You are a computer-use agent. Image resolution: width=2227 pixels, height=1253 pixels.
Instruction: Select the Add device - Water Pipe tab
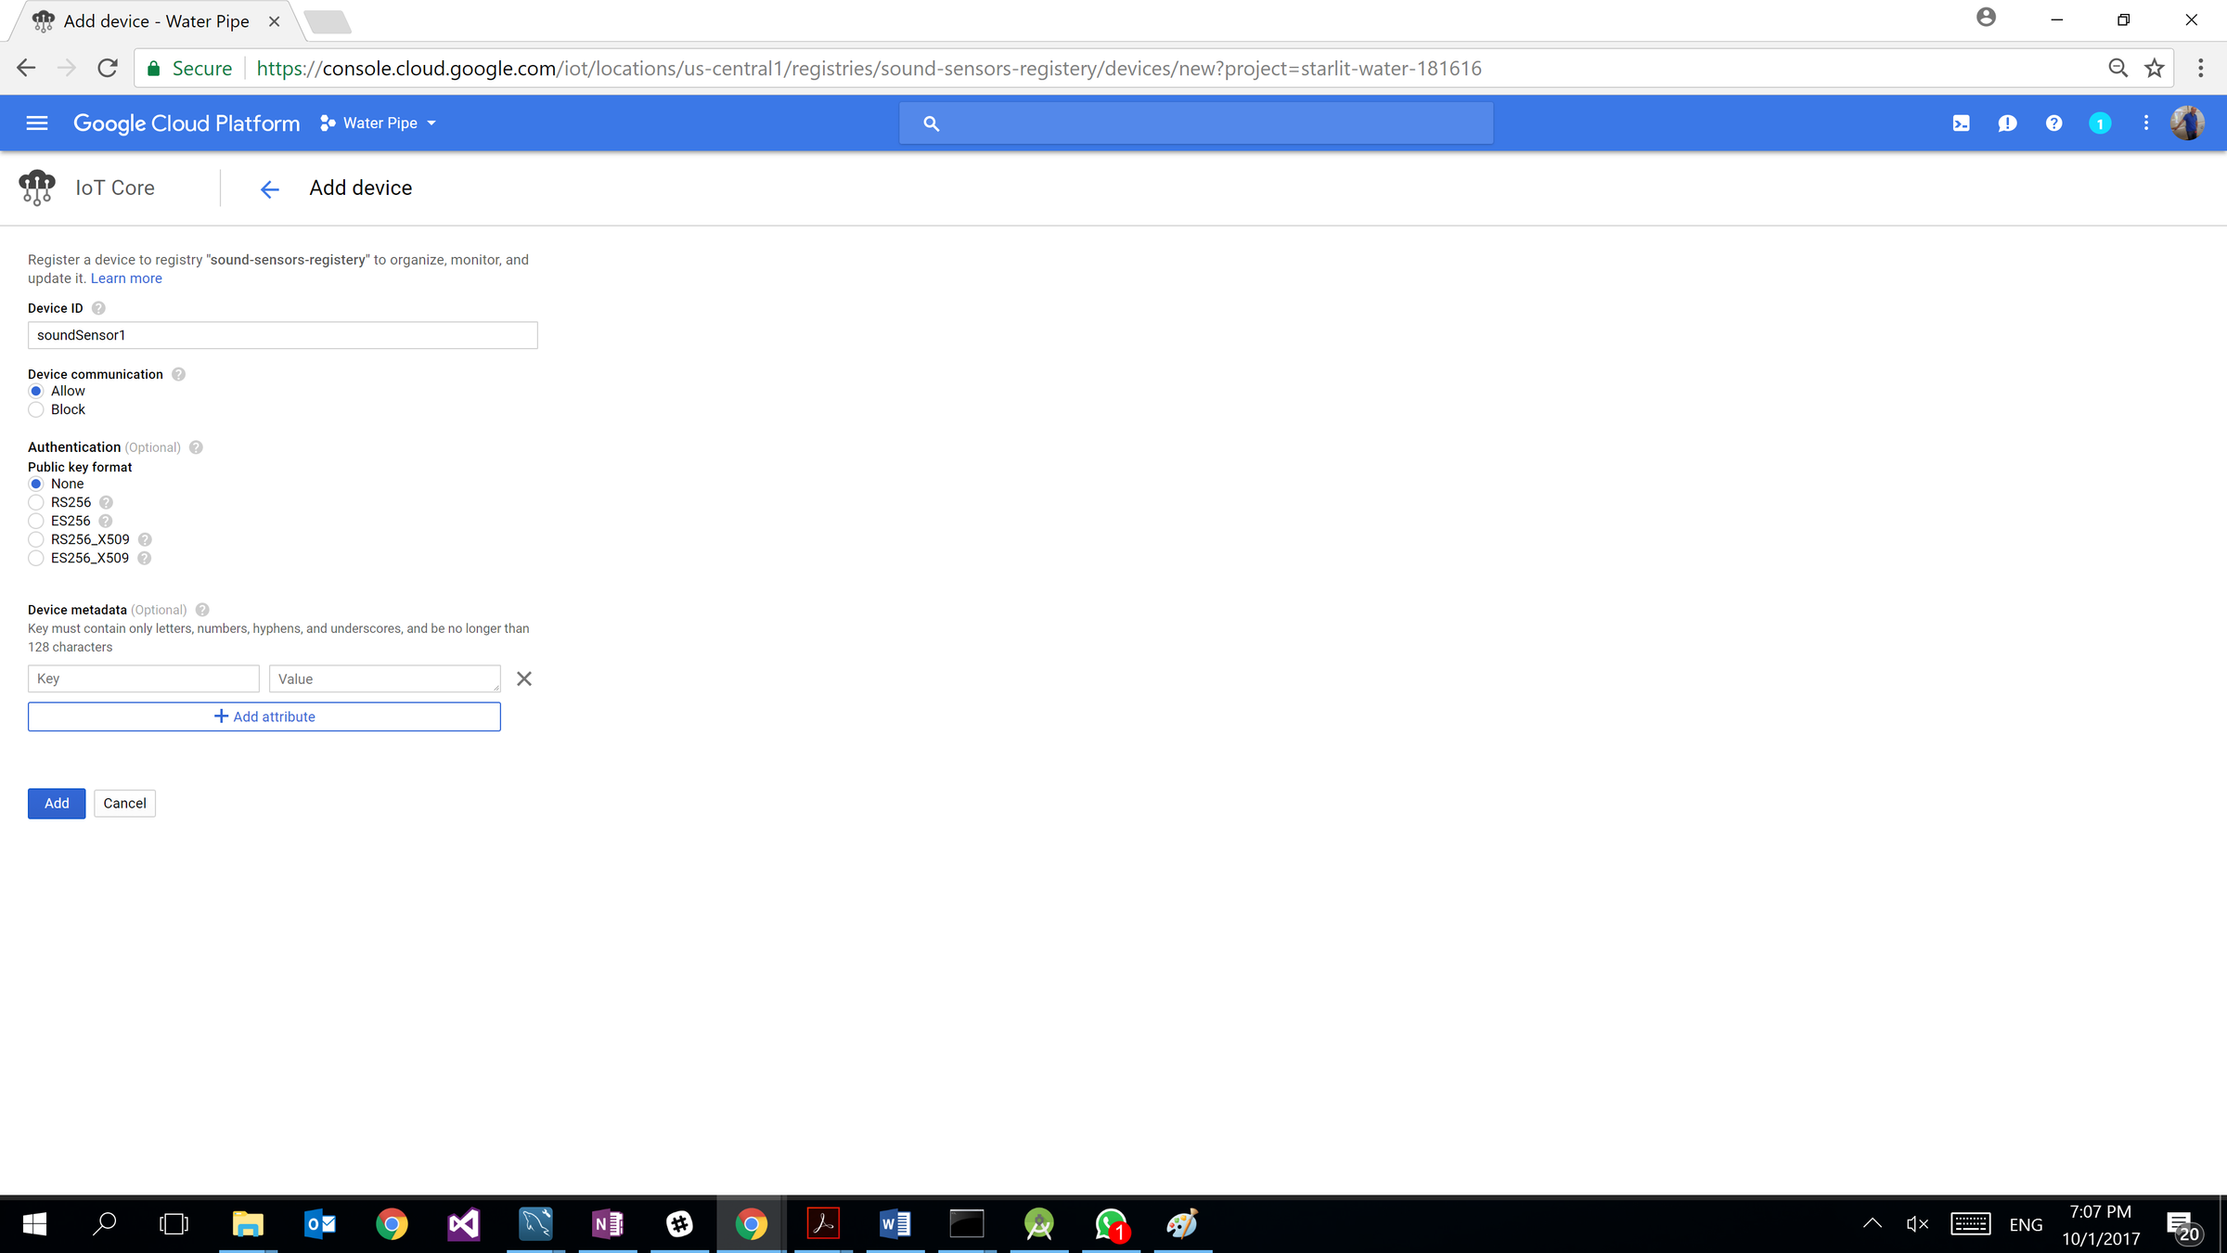tap(156, 21)
